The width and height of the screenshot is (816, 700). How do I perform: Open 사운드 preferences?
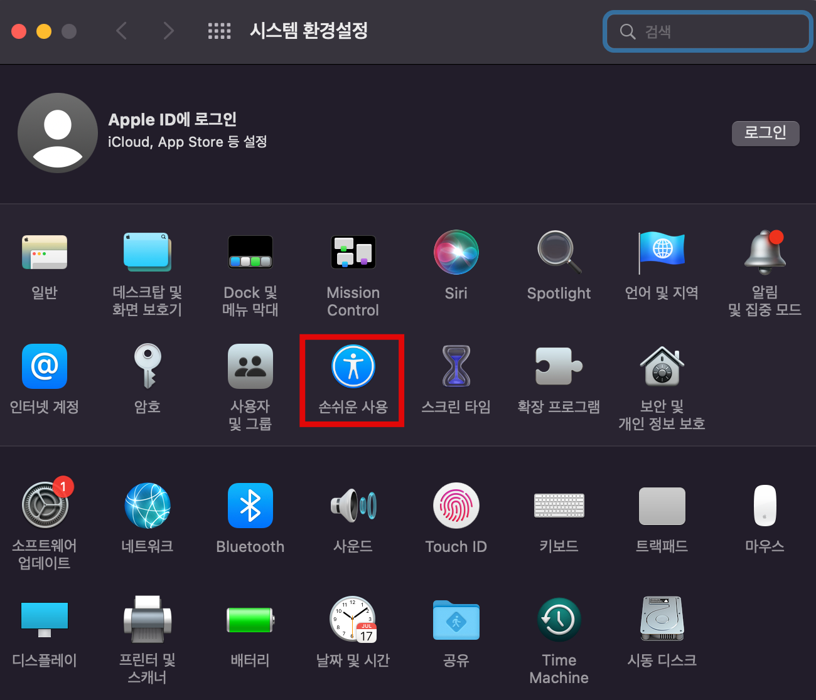click(353, 506)
